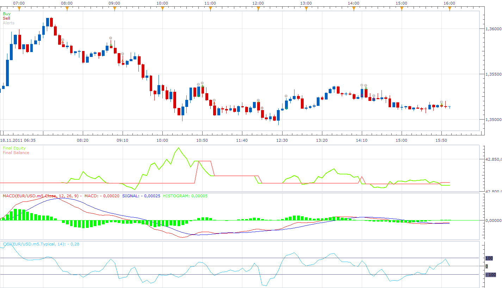Click the CCI 100 level tag
Viewport: 502px width, 288px height.
489,258
